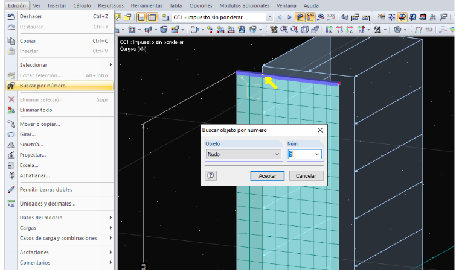Toggle show loads toolbar button
Screen dimensions: 459x270
point(300,17)
